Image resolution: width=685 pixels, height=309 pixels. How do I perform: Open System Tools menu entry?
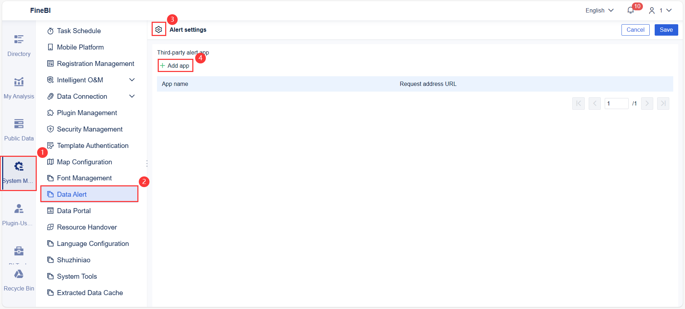(x=89, y=276)
